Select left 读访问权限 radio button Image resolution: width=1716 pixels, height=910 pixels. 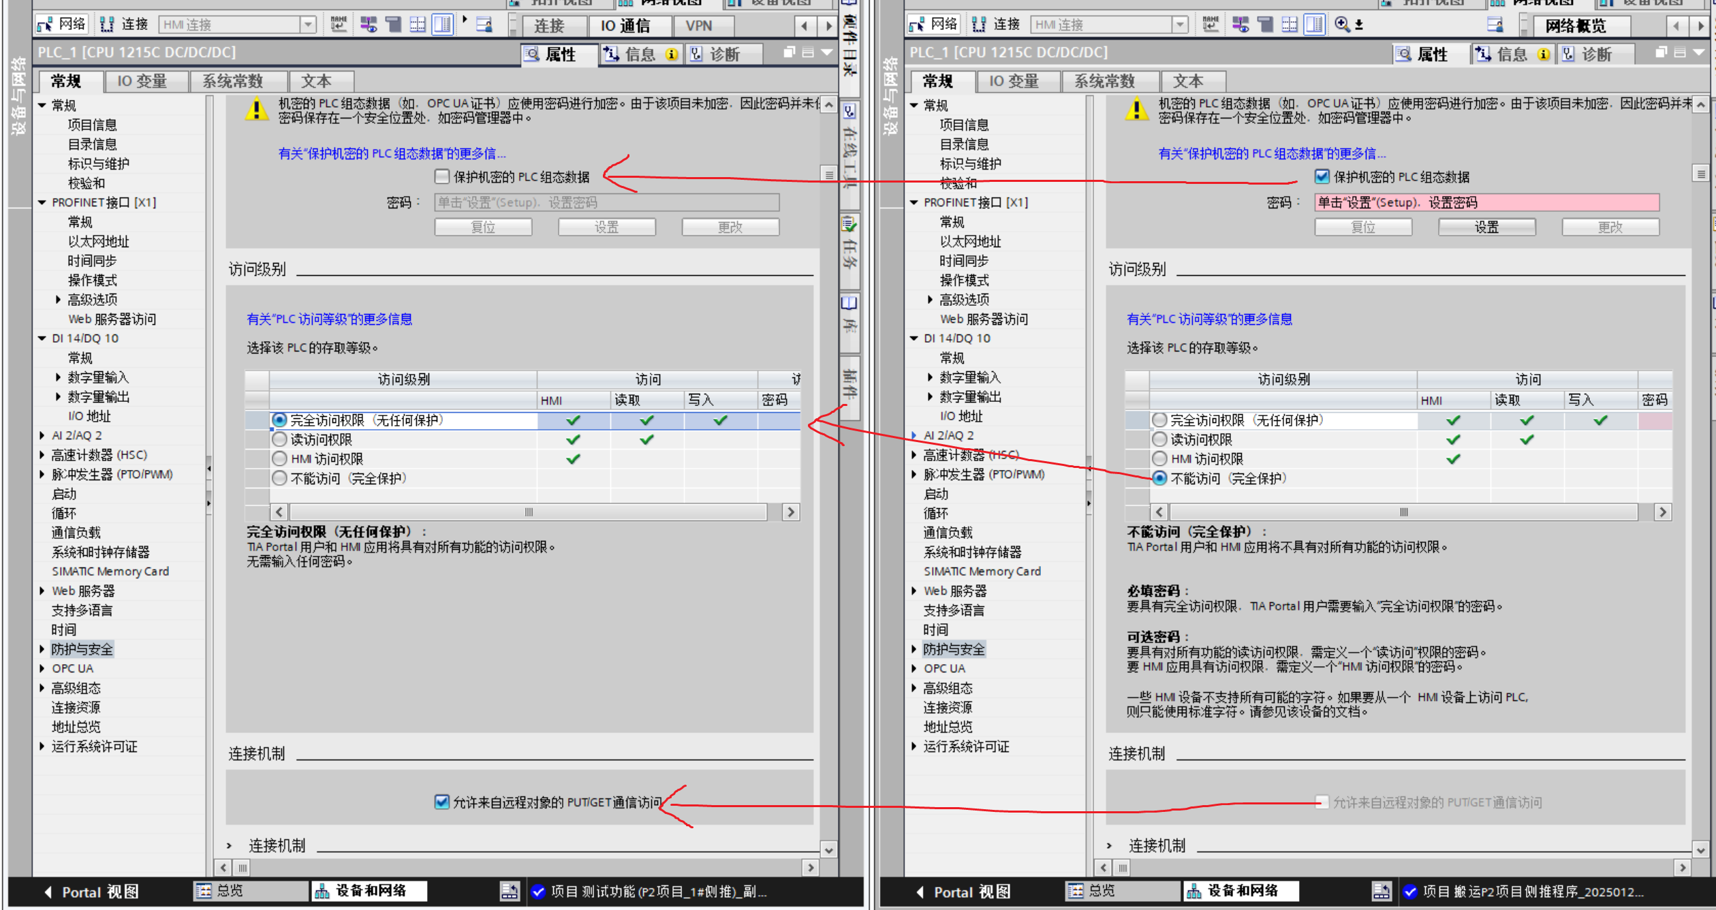(x=279, y=439)
